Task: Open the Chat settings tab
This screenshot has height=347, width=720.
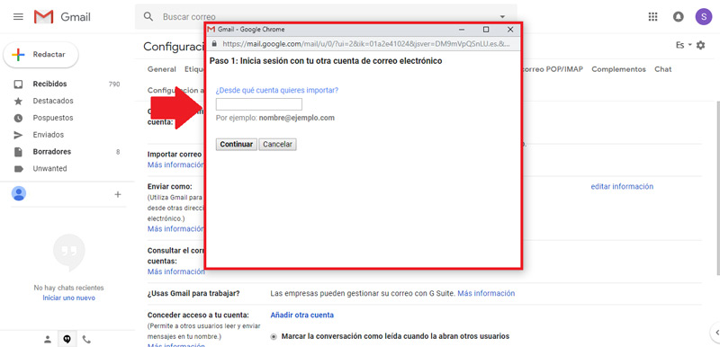Action: pyautogui.click(x=663, y=69)
